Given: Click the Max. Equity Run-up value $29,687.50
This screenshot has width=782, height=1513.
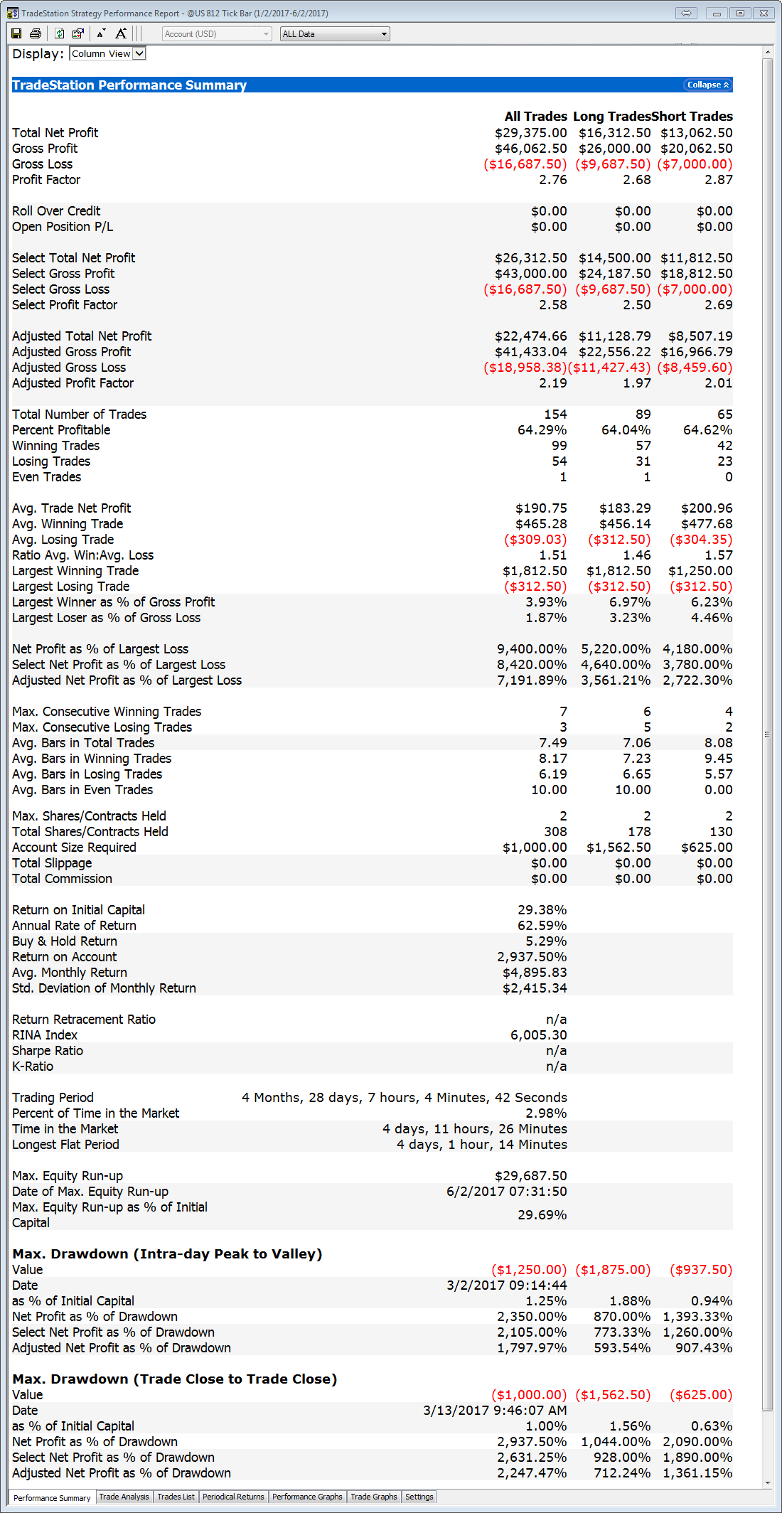Looking at the screenshot, I should (x=531, y=1176).
